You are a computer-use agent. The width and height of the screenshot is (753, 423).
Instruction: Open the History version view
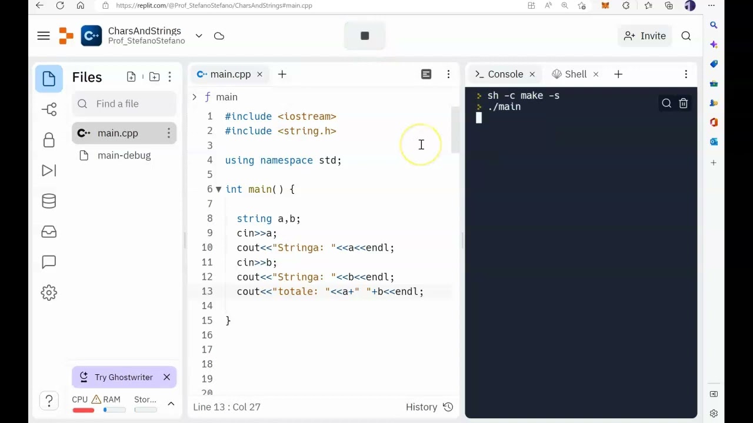tap(429, 407)
